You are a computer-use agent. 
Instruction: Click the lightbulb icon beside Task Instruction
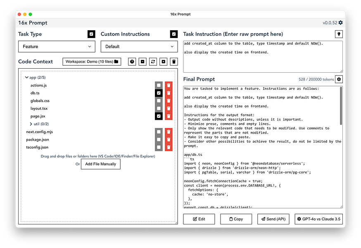click(339, 34)
